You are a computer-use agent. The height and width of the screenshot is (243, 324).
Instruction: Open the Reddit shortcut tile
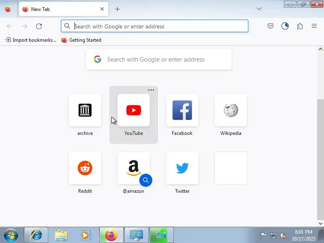(x=85, y=168)
